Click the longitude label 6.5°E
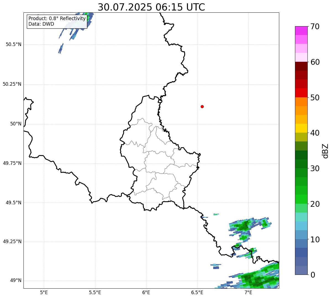Viewport: 332px width, 298px height. pos(197,292)
